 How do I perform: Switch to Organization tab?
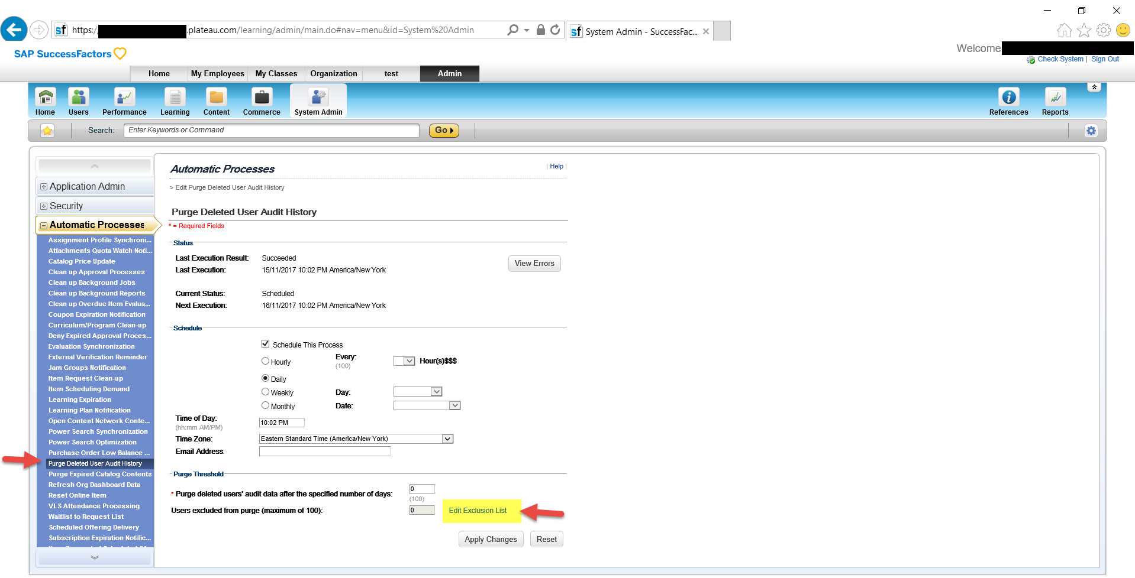(x=334, y=74)
